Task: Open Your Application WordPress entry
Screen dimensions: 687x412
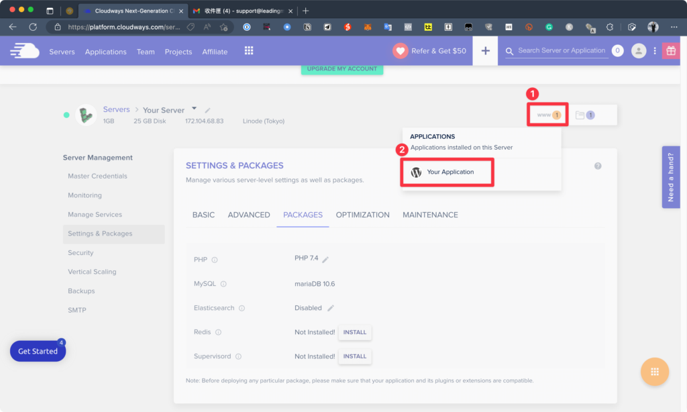Action: (447, 172)
